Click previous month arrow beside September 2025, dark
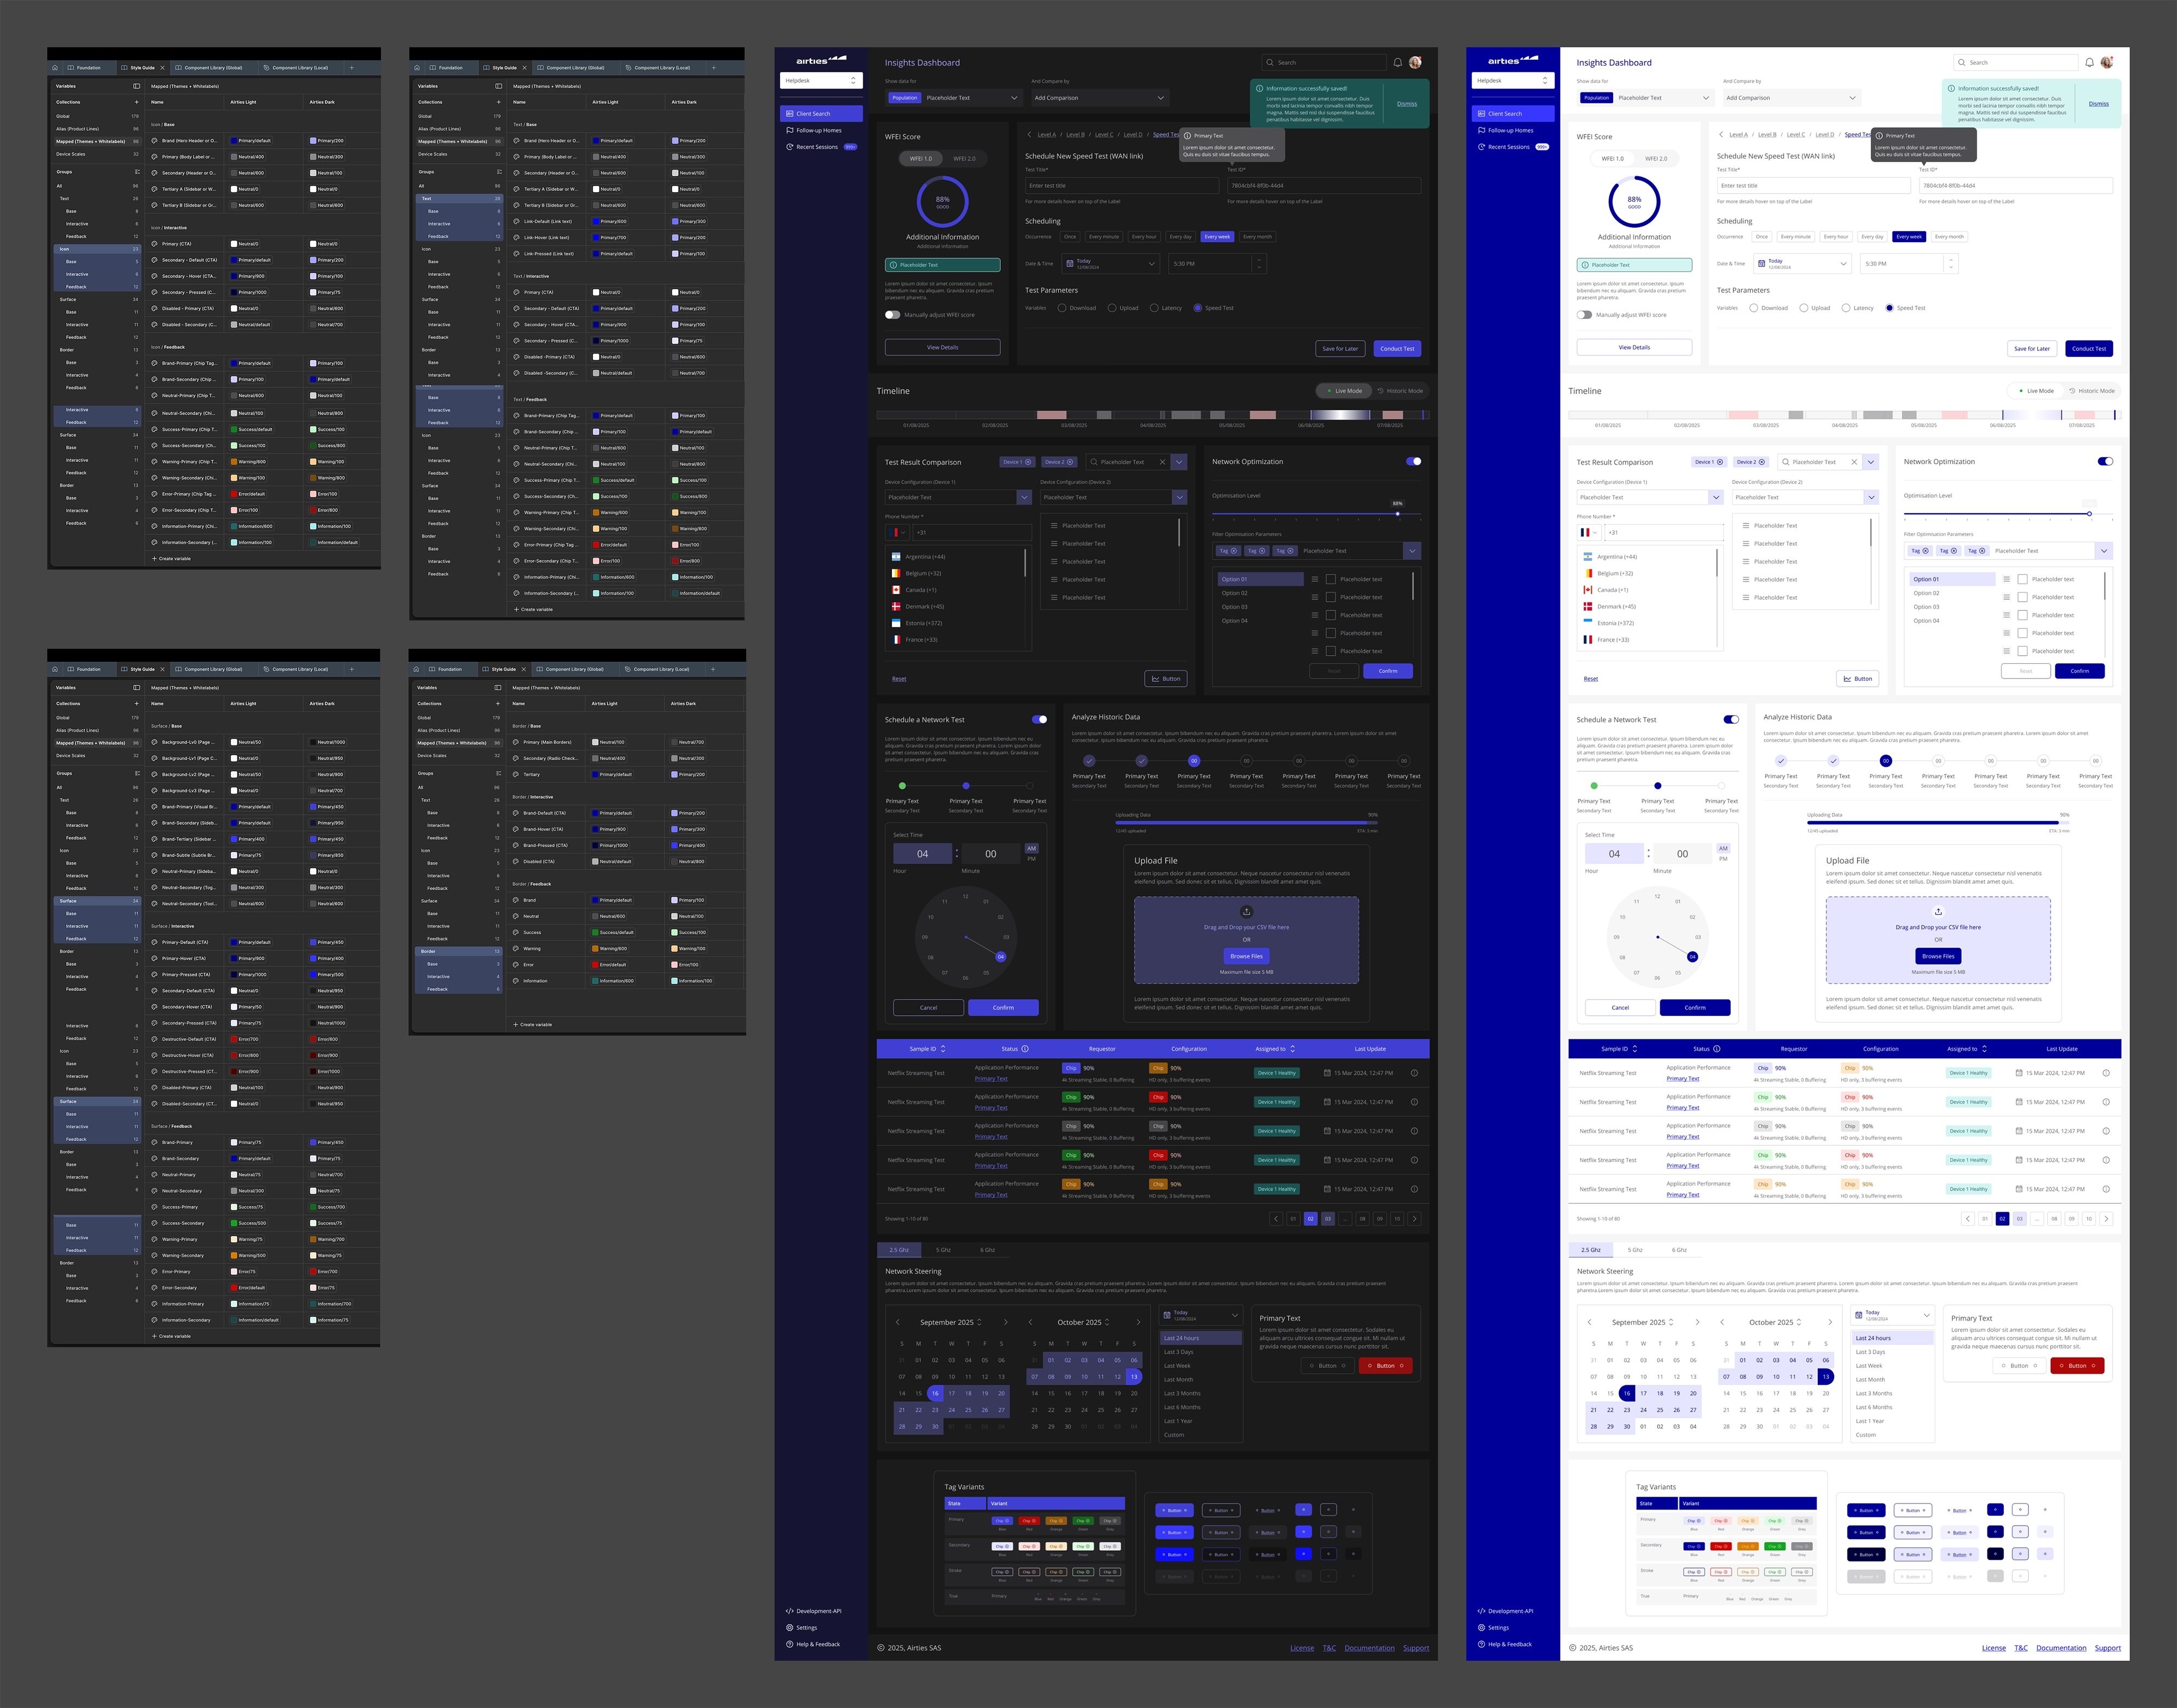This screenshot has height=1708, width=2177. click(898, 1322)
